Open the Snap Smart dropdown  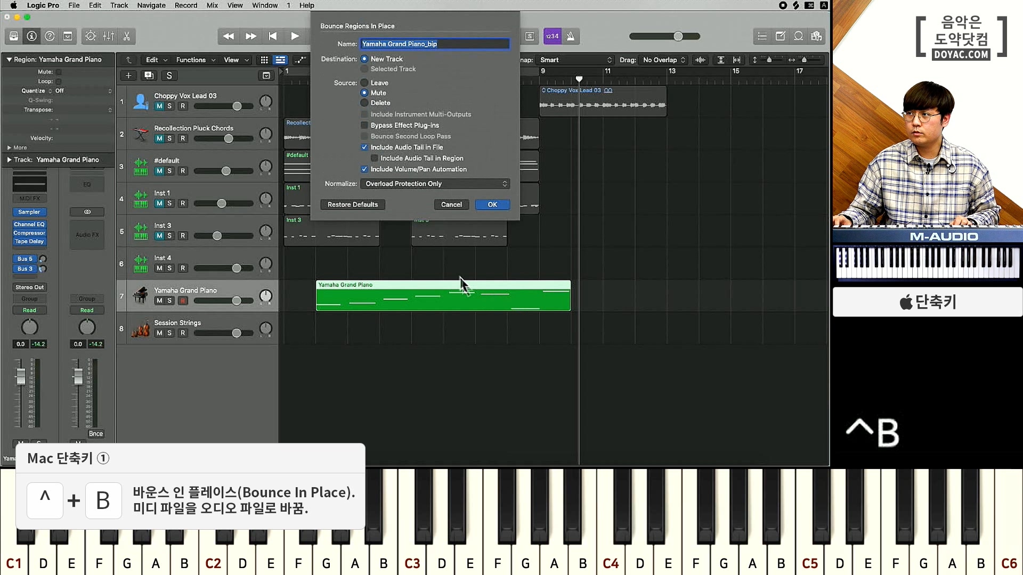(575, 60)
